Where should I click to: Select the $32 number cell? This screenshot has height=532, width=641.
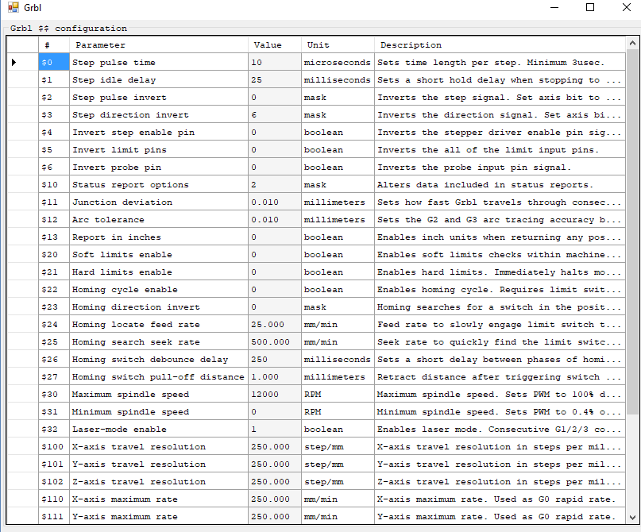pos(54,429)
